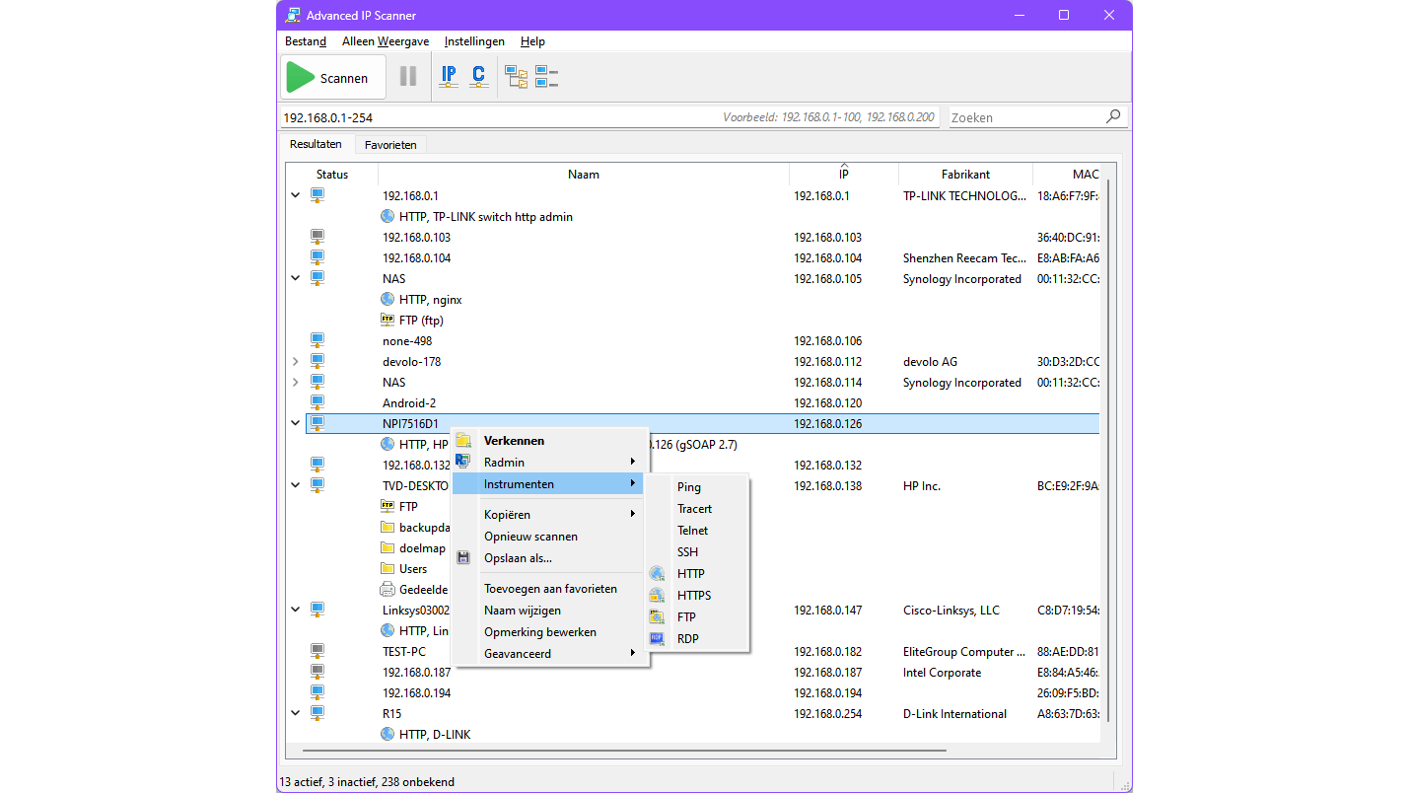Choose HTTPS in the tools submenu
1409x793 pixels.
[x=693, y=596]
